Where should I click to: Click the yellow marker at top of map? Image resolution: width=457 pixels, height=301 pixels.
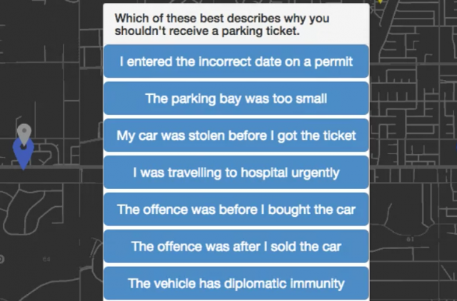(381, 2)
